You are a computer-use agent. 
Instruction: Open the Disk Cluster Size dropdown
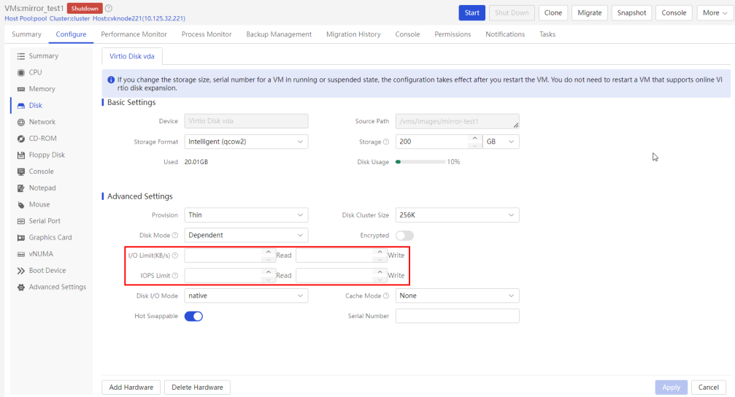coord(457,215)
